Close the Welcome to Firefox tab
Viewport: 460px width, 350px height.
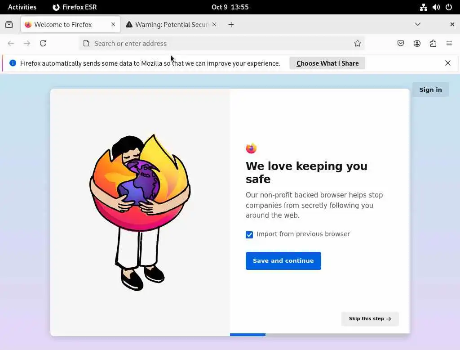[113, 24]
